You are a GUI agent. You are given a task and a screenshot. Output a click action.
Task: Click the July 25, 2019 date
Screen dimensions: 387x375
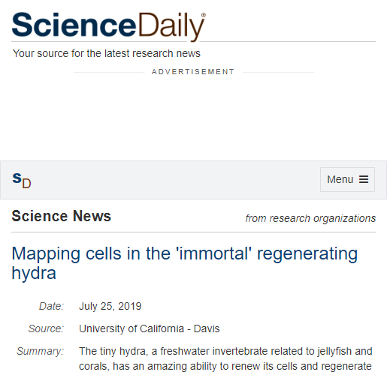click(x=110, y=306)
